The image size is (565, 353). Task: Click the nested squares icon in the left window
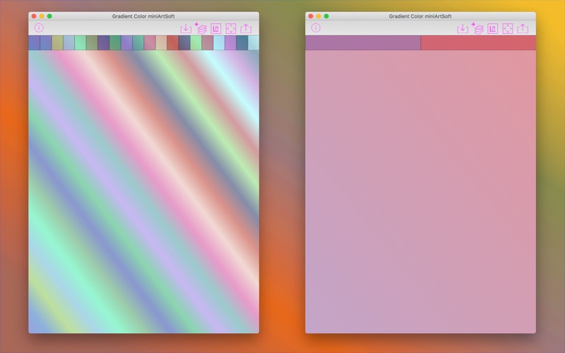coord(216,28)
